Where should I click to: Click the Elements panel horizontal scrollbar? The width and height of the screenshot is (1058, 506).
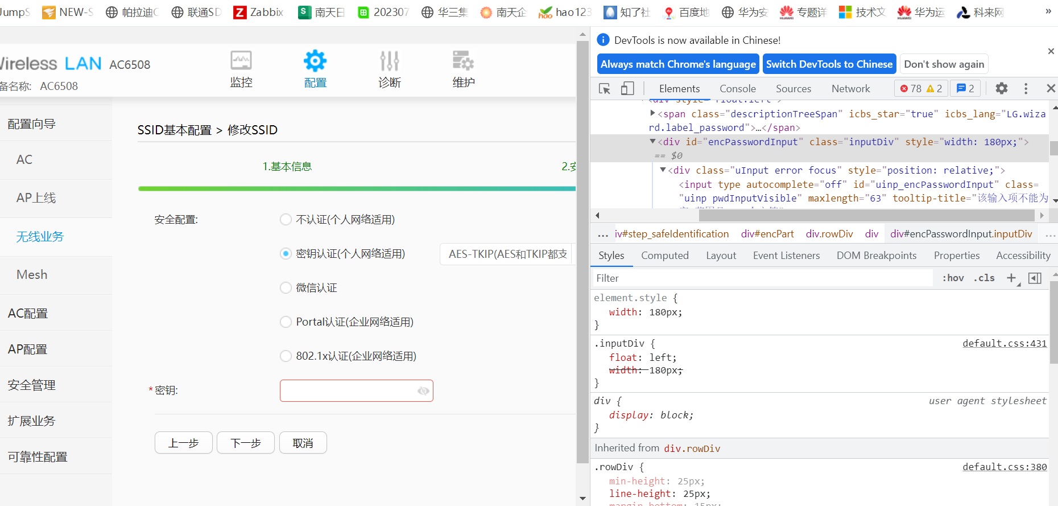(x=867, y=215)
